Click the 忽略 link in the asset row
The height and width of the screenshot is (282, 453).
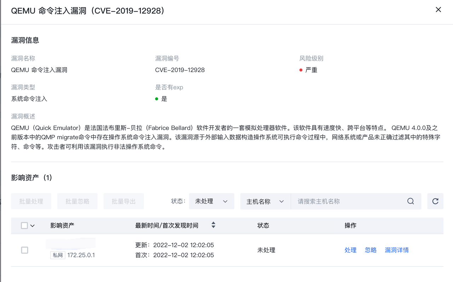(x=371, y=250)
